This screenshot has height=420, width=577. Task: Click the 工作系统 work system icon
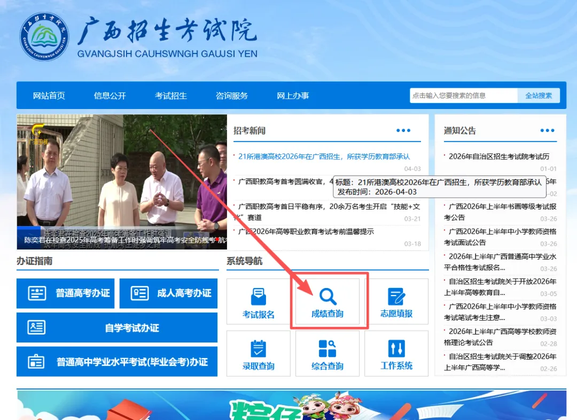(x=396, y=349)
